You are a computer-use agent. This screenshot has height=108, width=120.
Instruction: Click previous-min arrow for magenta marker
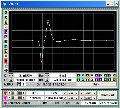(x=65, y=98)
